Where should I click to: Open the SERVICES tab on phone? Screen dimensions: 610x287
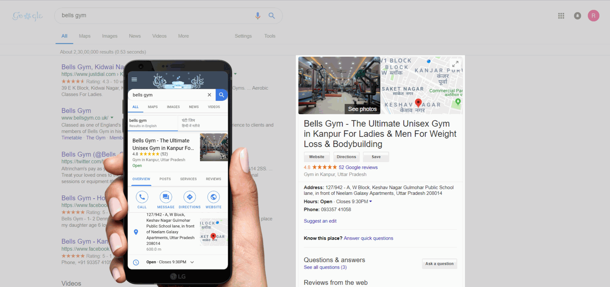[188, 179]
